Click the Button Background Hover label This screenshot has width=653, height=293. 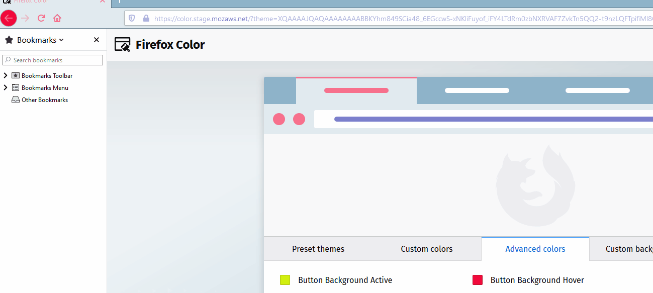click(x=537, y=280)
